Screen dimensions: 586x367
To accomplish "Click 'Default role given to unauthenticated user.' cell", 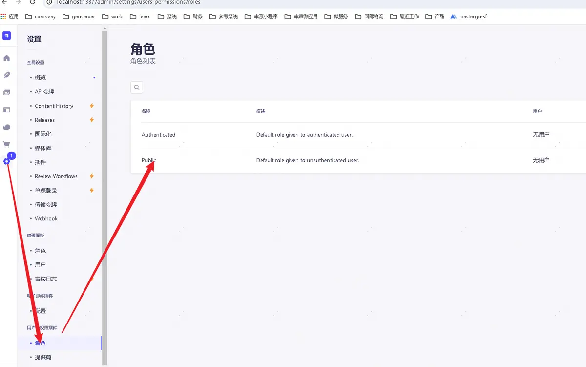I will click(308, 160).
